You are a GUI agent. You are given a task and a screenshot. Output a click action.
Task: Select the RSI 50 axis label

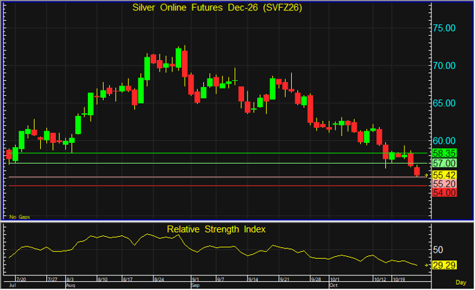(x=438, y=250)
